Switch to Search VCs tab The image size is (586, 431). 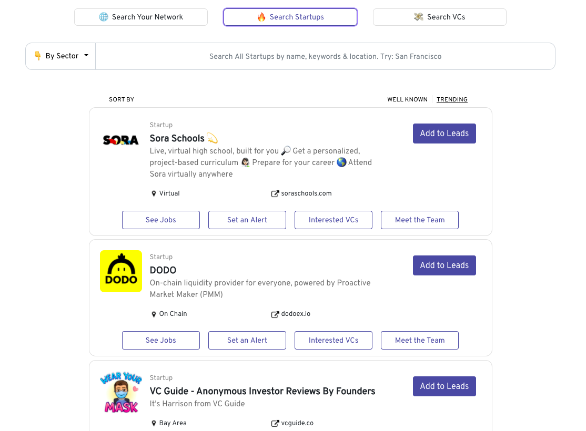[x=440, y=17]
